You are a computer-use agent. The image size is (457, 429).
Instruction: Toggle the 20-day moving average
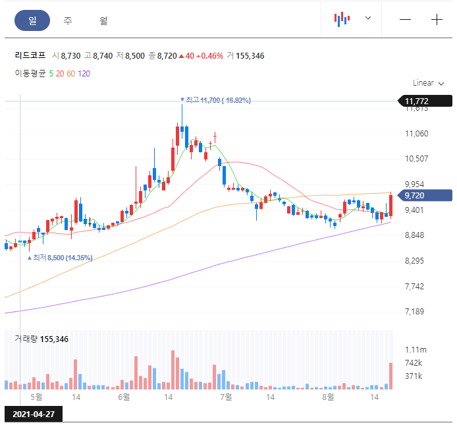[x=60, y=74]
